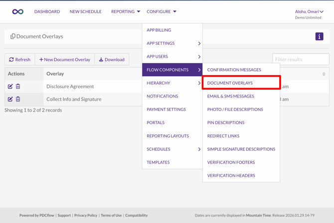
Task: Create a New Document Overlay
Action: pyautogui.click(x=65, y=60)
